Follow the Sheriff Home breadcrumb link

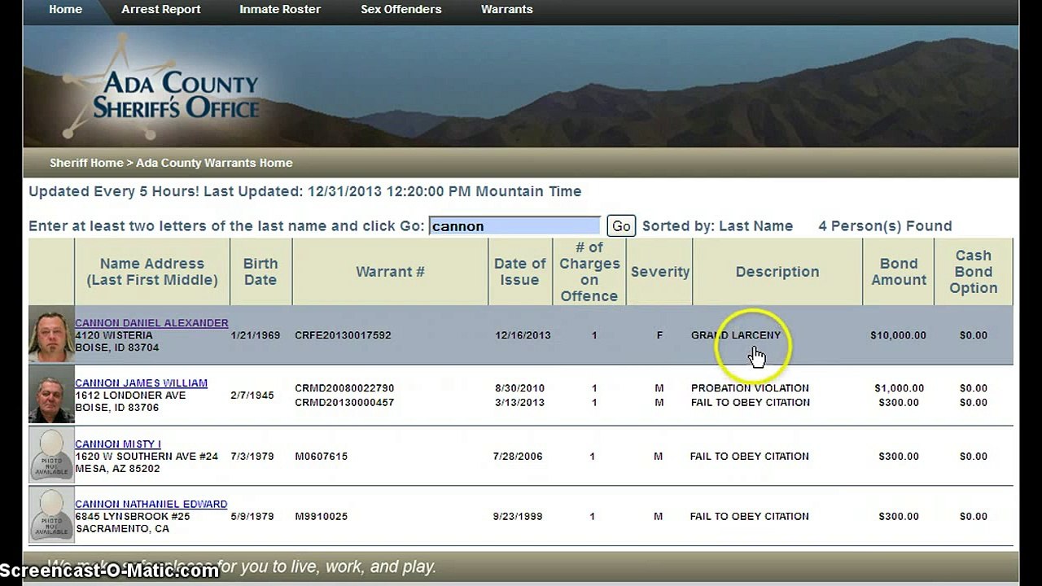[x=86, y=163]
